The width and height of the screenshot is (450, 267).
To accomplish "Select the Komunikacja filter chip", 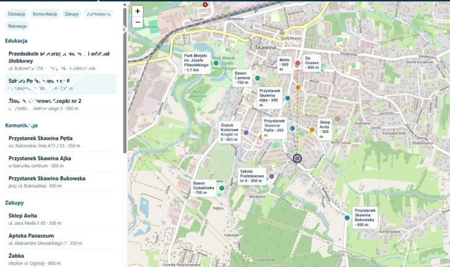I will [45, 14].
